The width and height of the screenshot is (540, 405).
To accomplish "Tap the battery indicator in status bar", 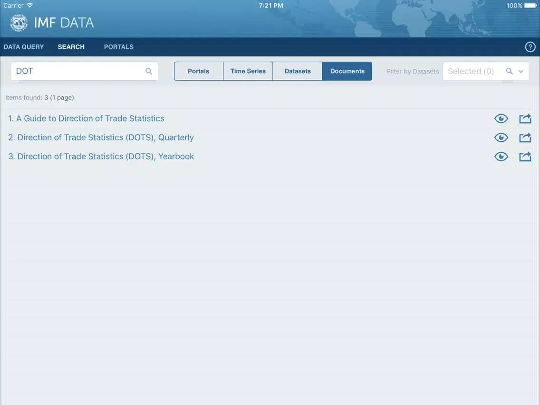I will pos(530,6).
